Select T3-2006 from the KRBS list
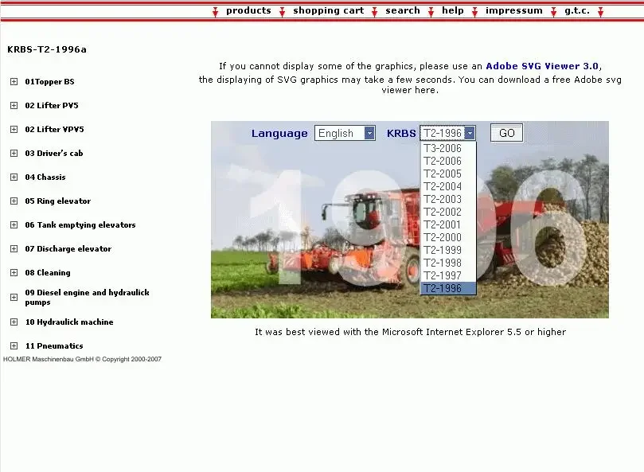This screenshot has width=644, height=472. point(448,148)
